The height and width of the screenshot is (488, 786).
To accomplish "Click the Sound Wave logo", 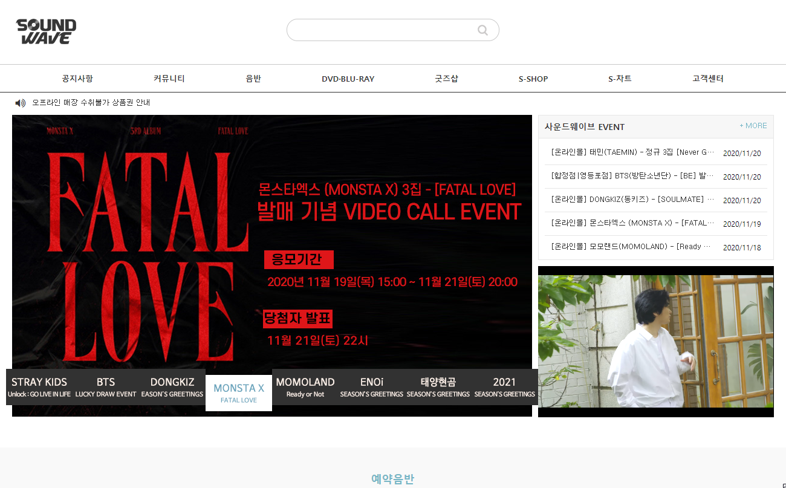I will pos(46,31).
